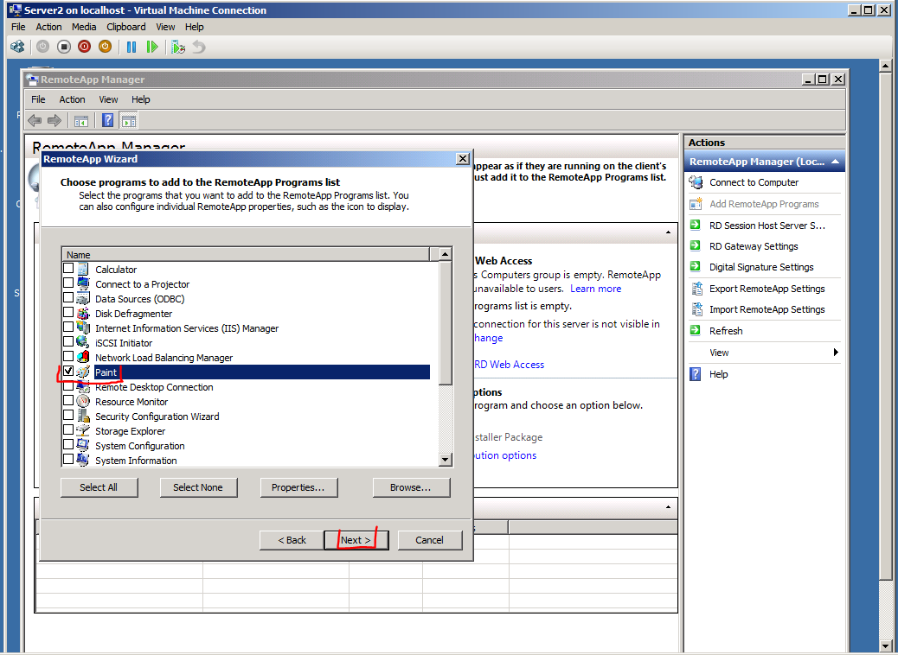The width and height of the screenshot is (898, 655).
Task: Click Show/Hide Action Pane toolbar icon
Action: [x=129, y=120]
